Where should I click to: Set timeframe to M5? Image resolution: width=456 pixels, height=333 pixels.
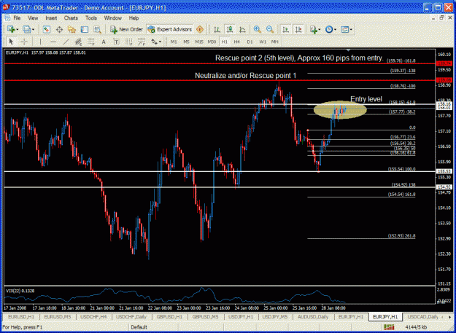click(x=187, y=42)
